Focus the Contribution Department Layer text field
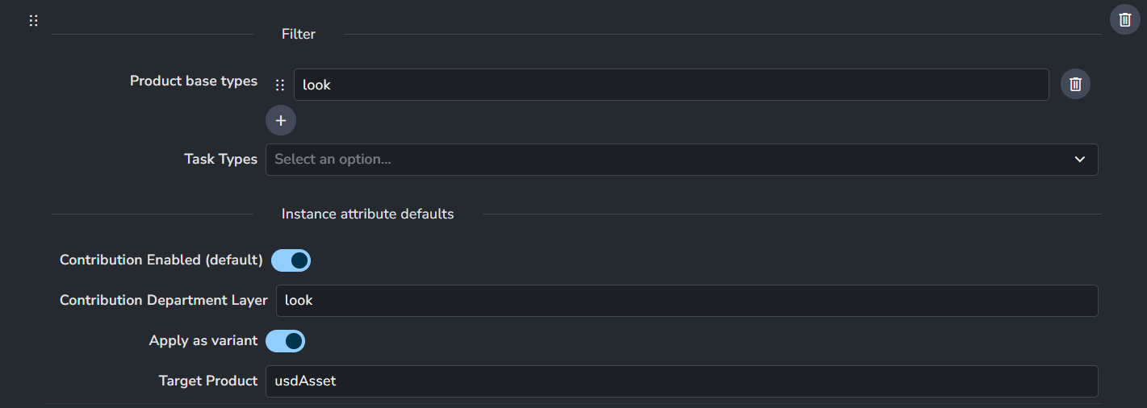1147x408 pixels. pyautogui.click(x=686, y=301)
